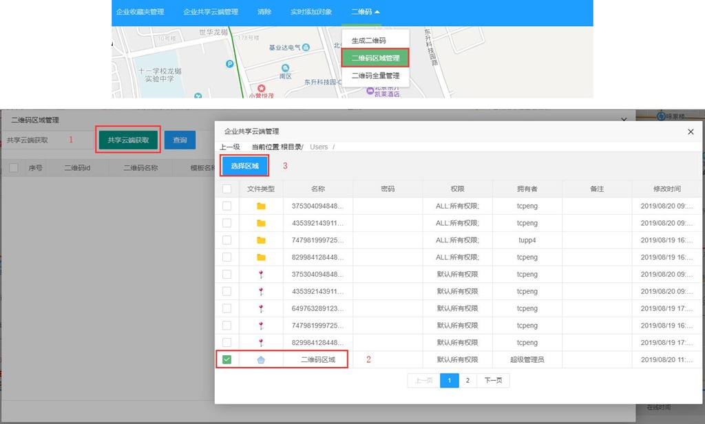Close the 企业共享云端管理 dialog
The height and width of the screenshot is (424, 705).
point(691,131)
